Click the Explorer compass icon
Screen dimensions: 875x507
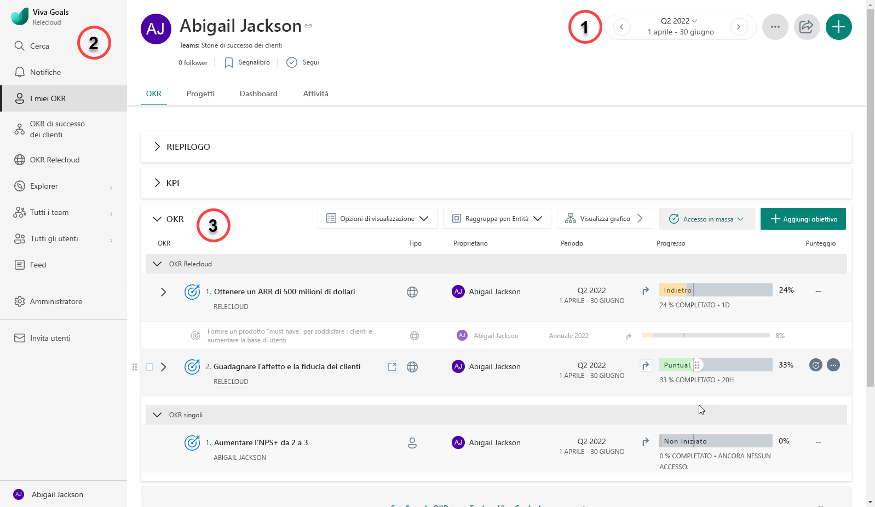point(20,186)
